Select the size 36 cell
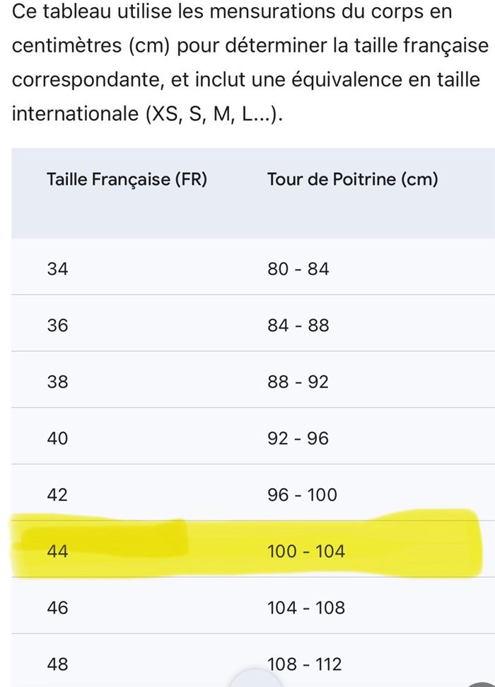 [x=57, y=326]
